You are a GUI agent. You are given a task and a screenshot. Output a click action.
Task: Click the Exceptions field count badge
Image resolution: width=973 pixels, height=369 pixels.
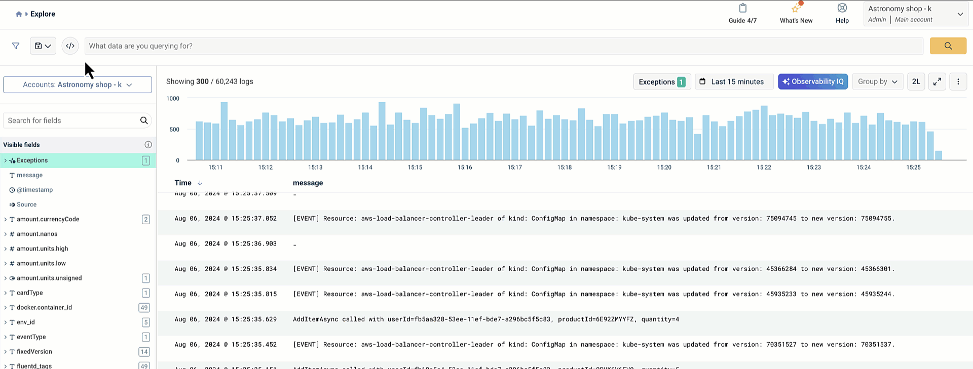[x=145, y=160]
